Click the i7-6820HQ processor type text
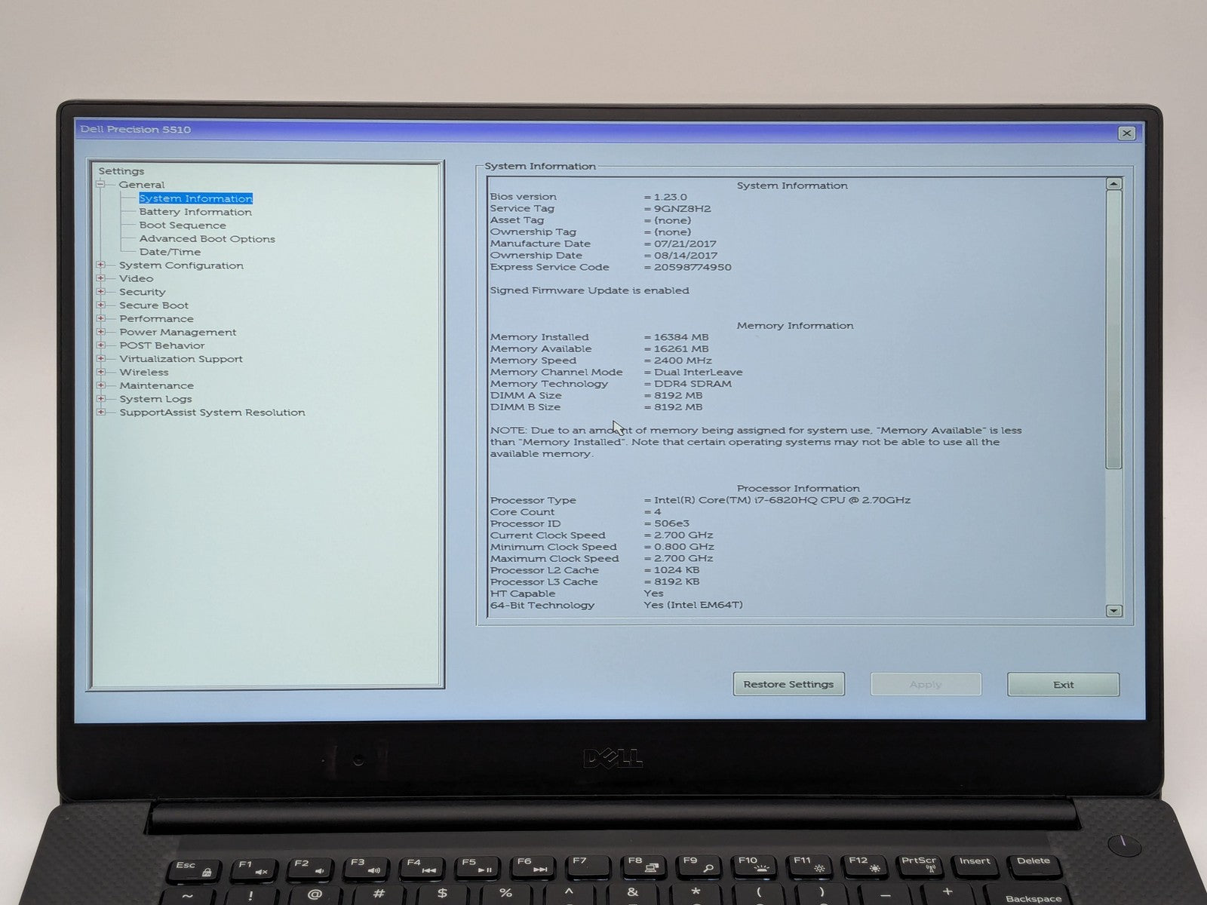The height and width of the screenshot is (905, 1207). (782, 500)
